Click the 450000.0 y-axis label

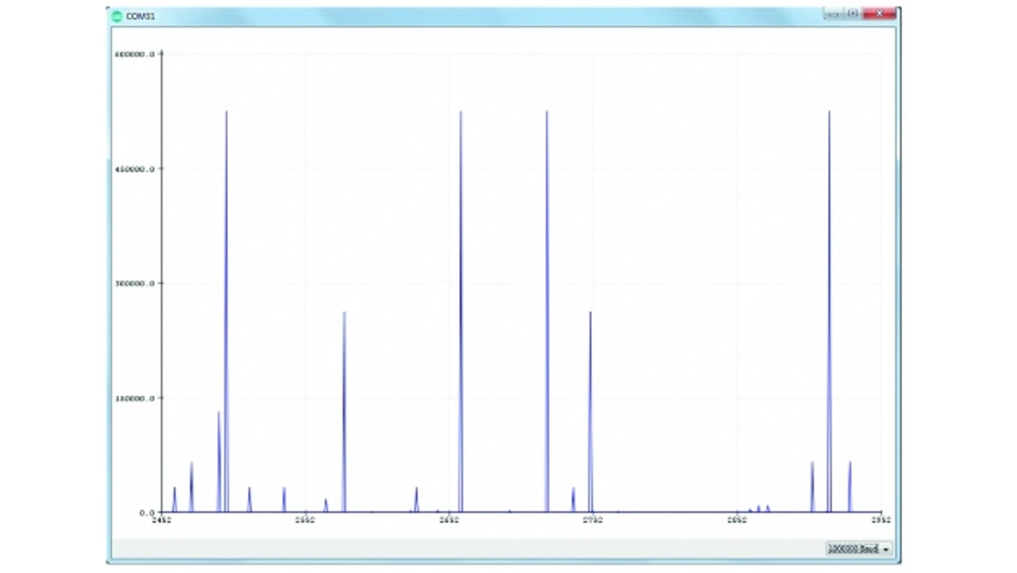[x=134, y=169]
